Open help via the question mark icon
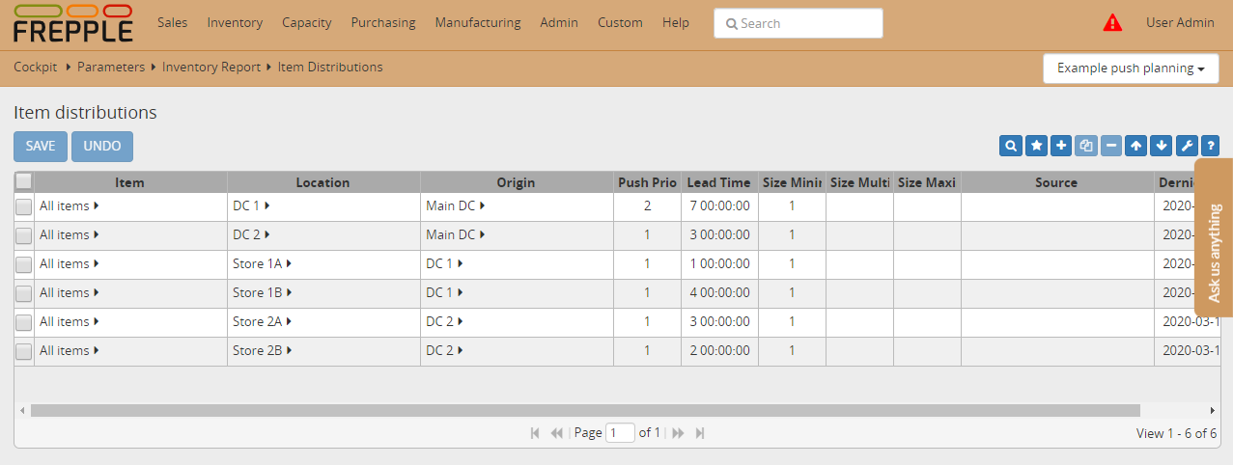The width and height of the screenshot is (1233, 465). point(1210,146)
